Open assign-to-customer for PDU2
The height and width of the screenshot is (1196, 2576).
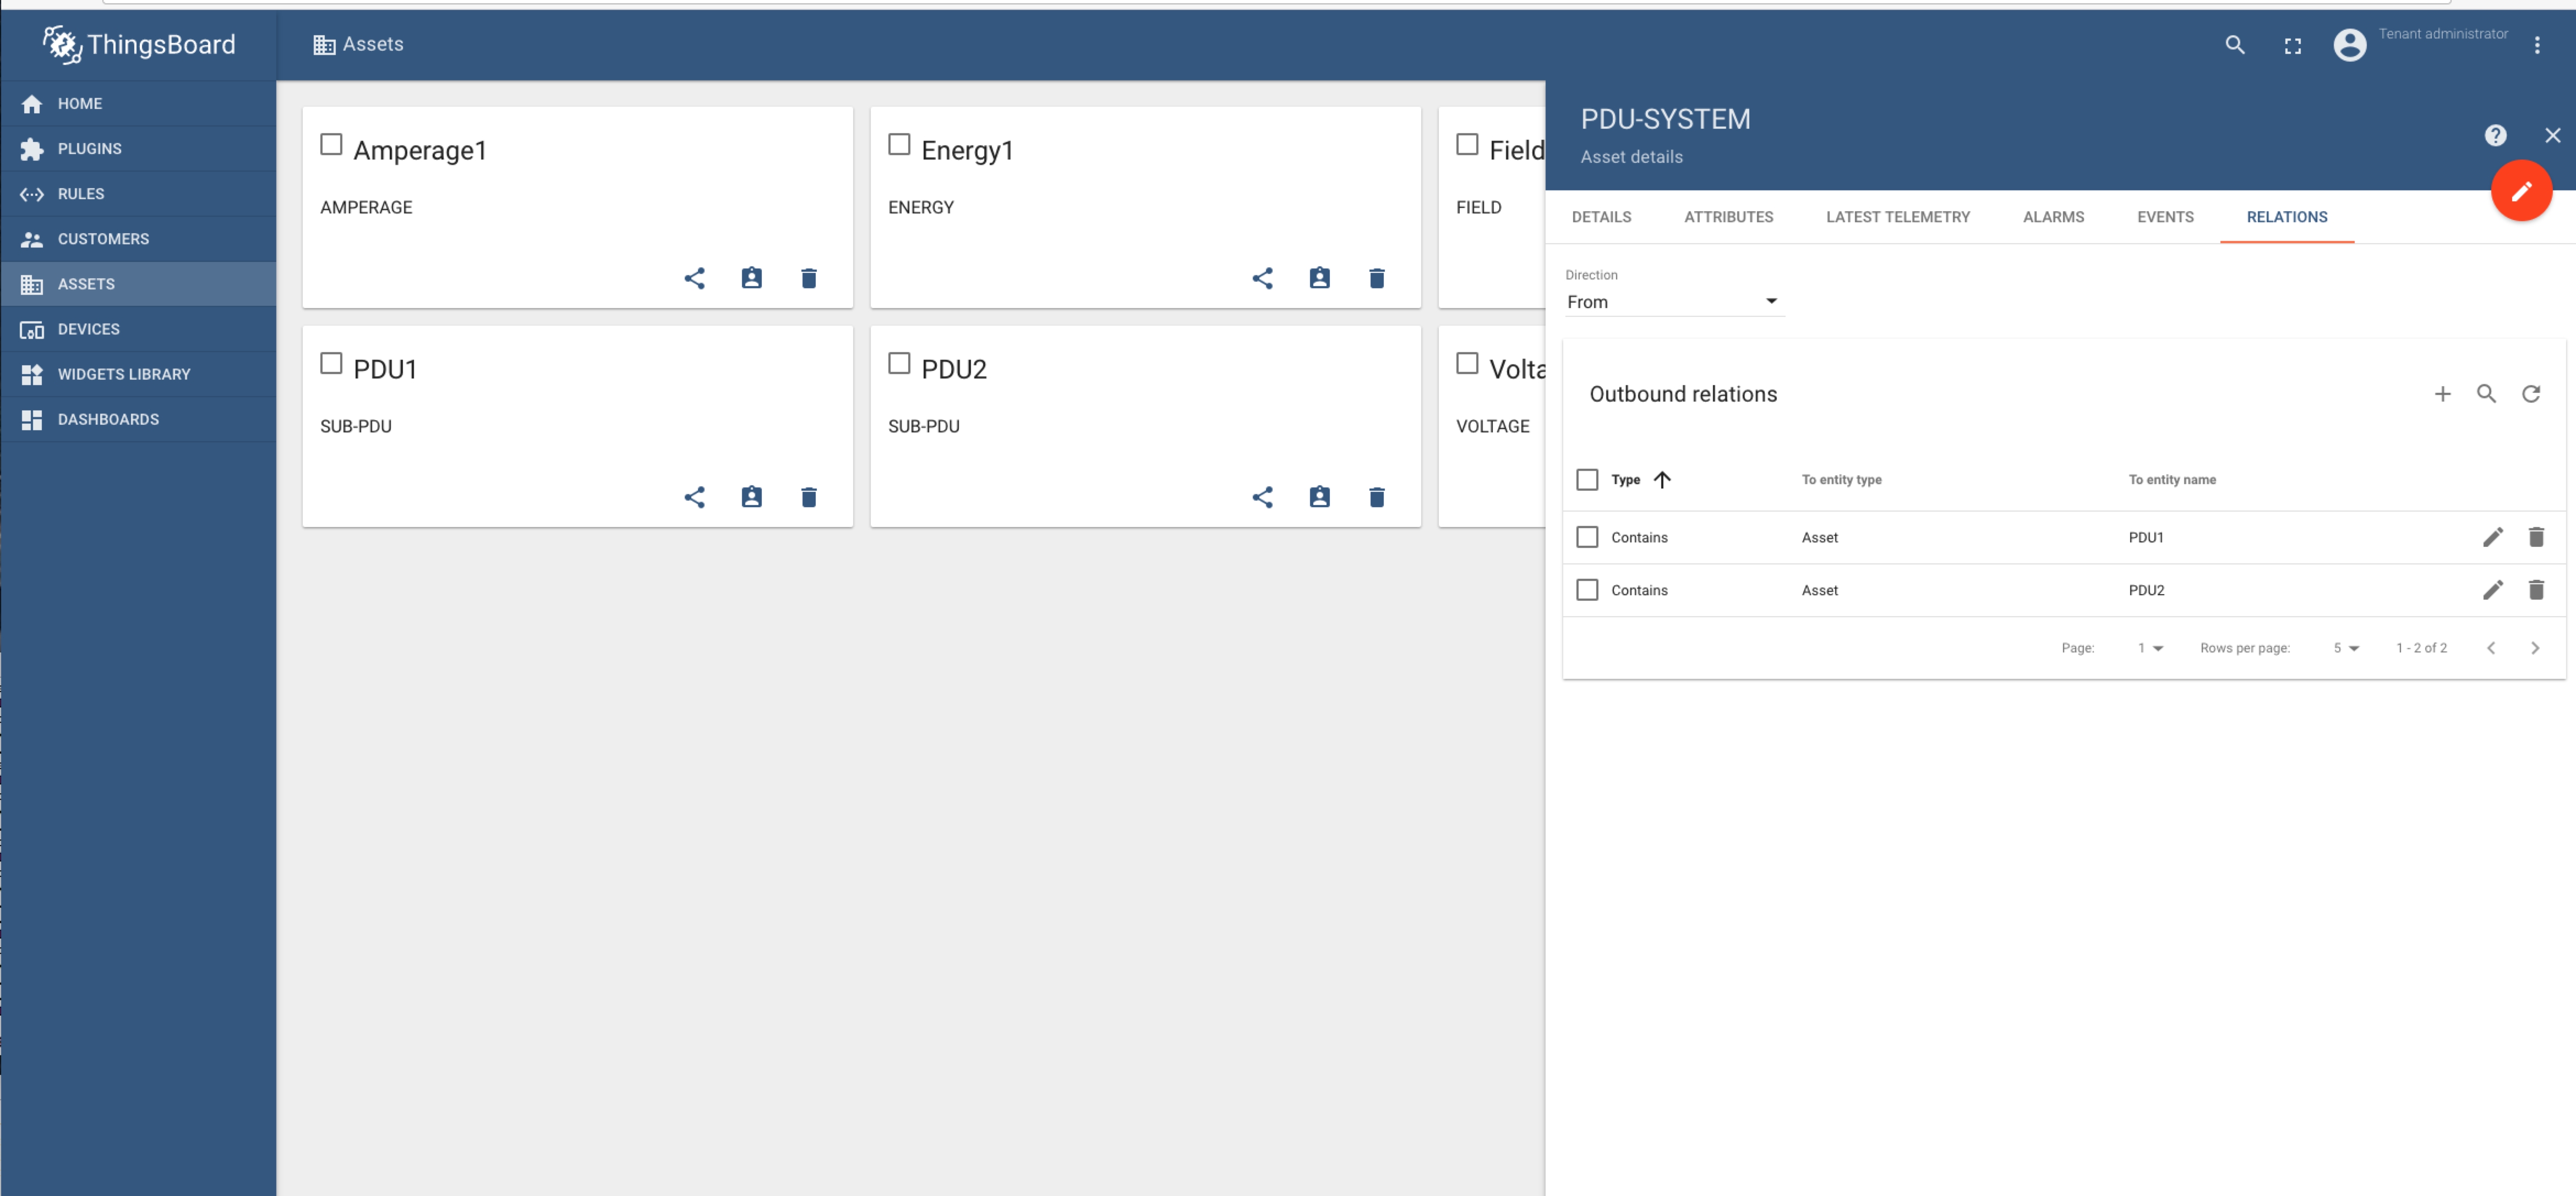click(1319, 497)
